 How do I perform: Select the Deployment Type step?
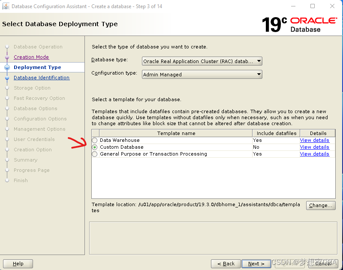pyautogui.click(x=37, y=67)
